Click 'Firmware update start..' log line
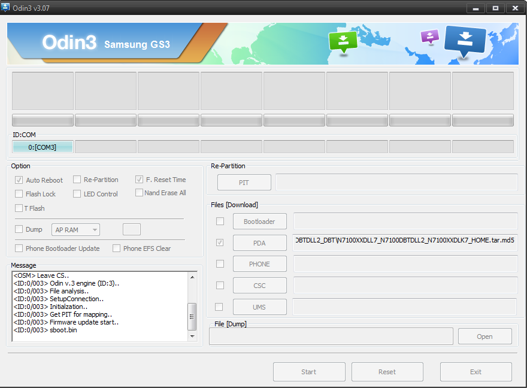This screenshot has width=527, height=388. [x=66, y=322]
